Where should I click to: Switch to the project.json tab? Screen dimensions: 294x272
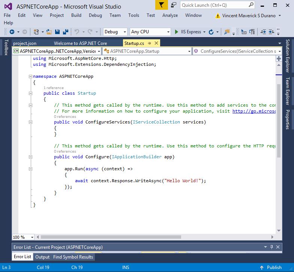[x=25, y=43]
